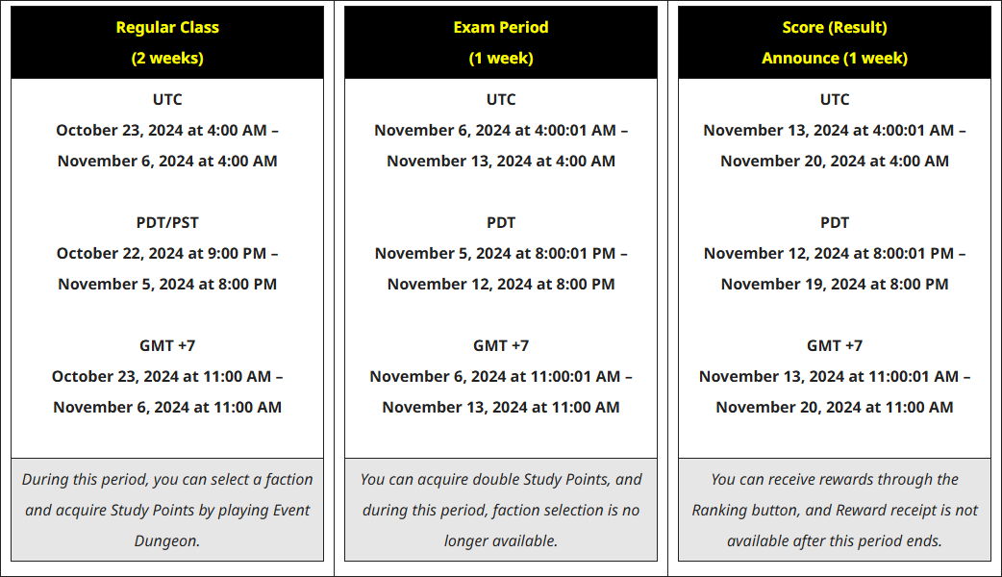Click the faction selection Event Dungeon note

point(167,510)
